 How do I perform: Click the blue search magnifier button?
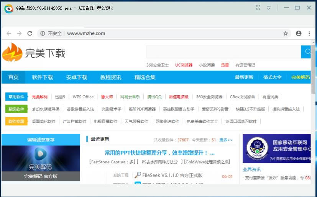coord(306,52)
